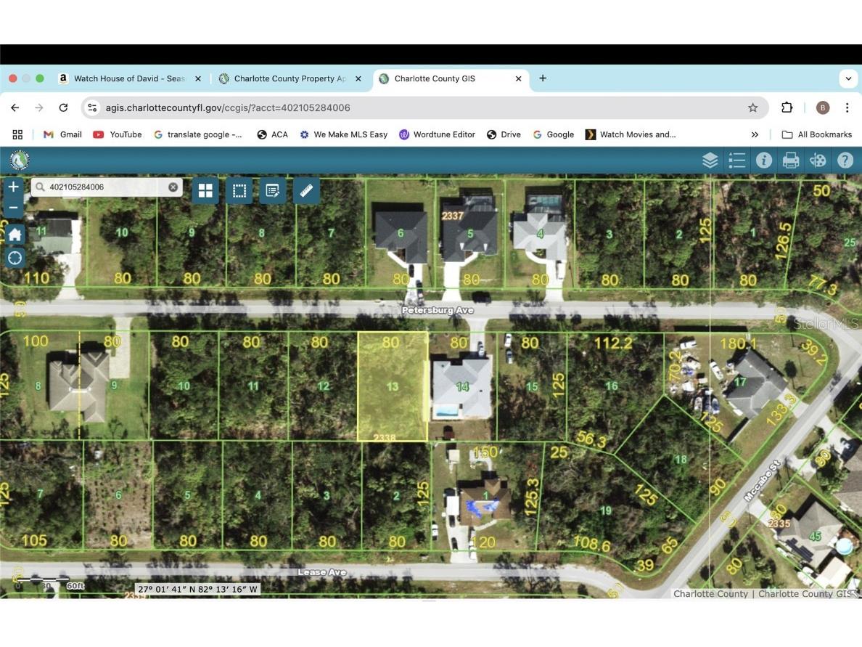This screenshot has height=647, width=862.
Task: Switch to Charlotte County Property Appraiser tab
Action: click(x=290, y=78)
